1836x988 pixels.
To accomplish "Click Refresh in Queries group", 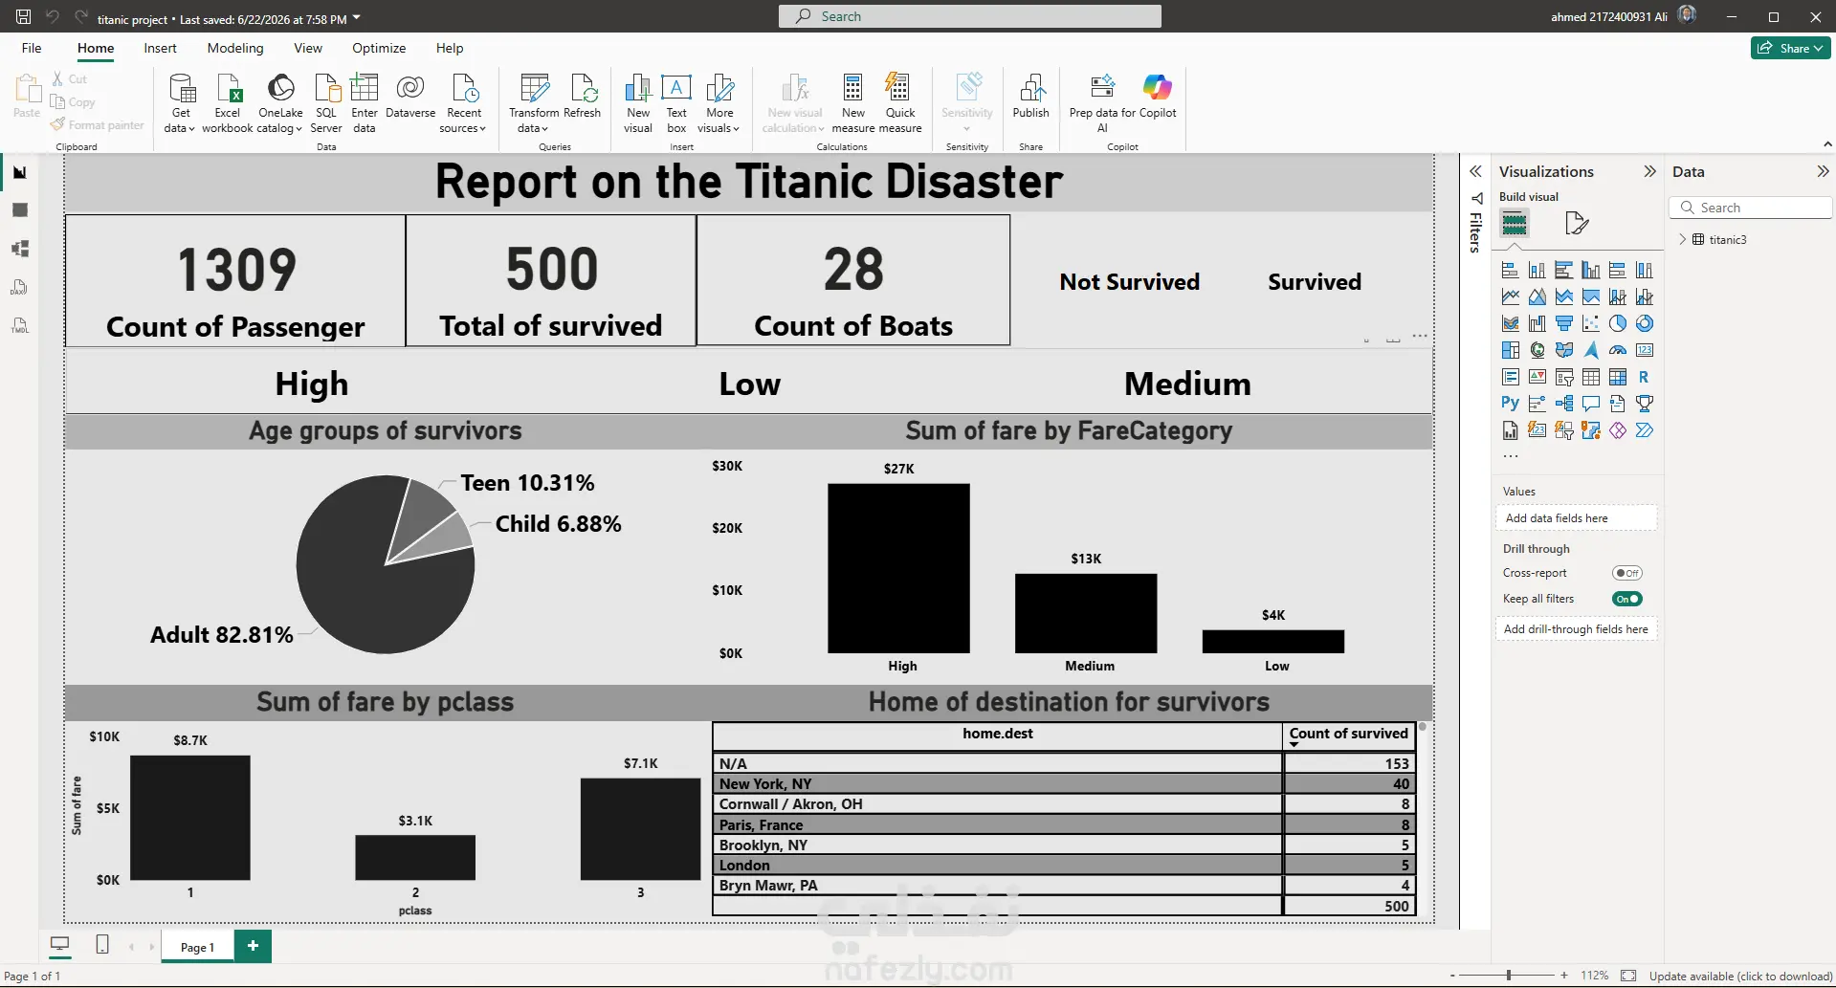I will coord(582,97).
